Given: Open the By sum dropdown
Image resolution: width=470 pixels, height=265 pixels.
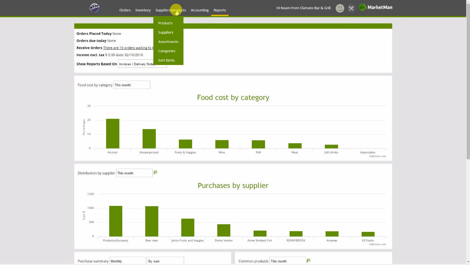Looking at the screenshot, I should tap(165, 261).
